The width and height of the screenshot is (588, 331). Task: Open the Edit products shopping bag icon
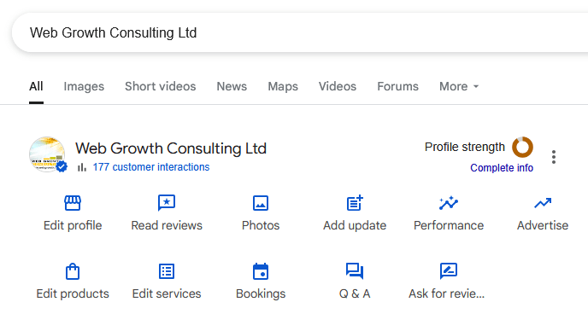point(73,271)
